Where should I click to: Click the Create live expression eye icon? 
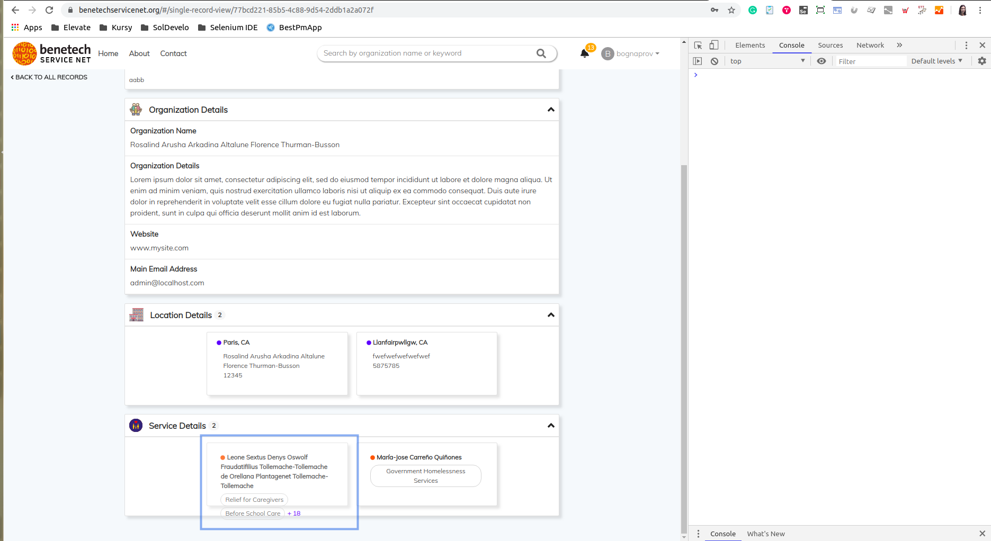pyautogui.click(x=822, y=61)
